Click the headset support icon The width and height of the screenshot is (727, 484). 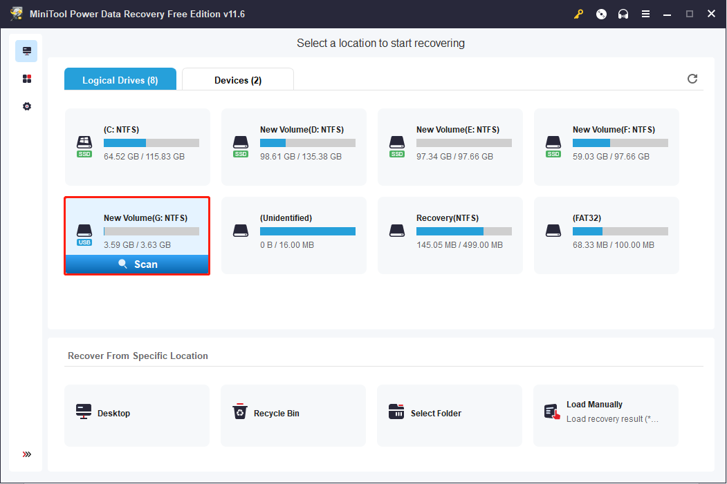[x=623, y=13]
